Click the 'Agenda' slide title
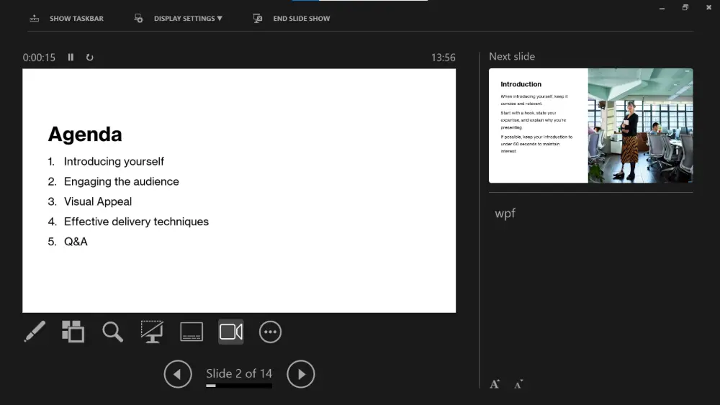Screen dimensions: 720x405 click(x=85, y=135)
